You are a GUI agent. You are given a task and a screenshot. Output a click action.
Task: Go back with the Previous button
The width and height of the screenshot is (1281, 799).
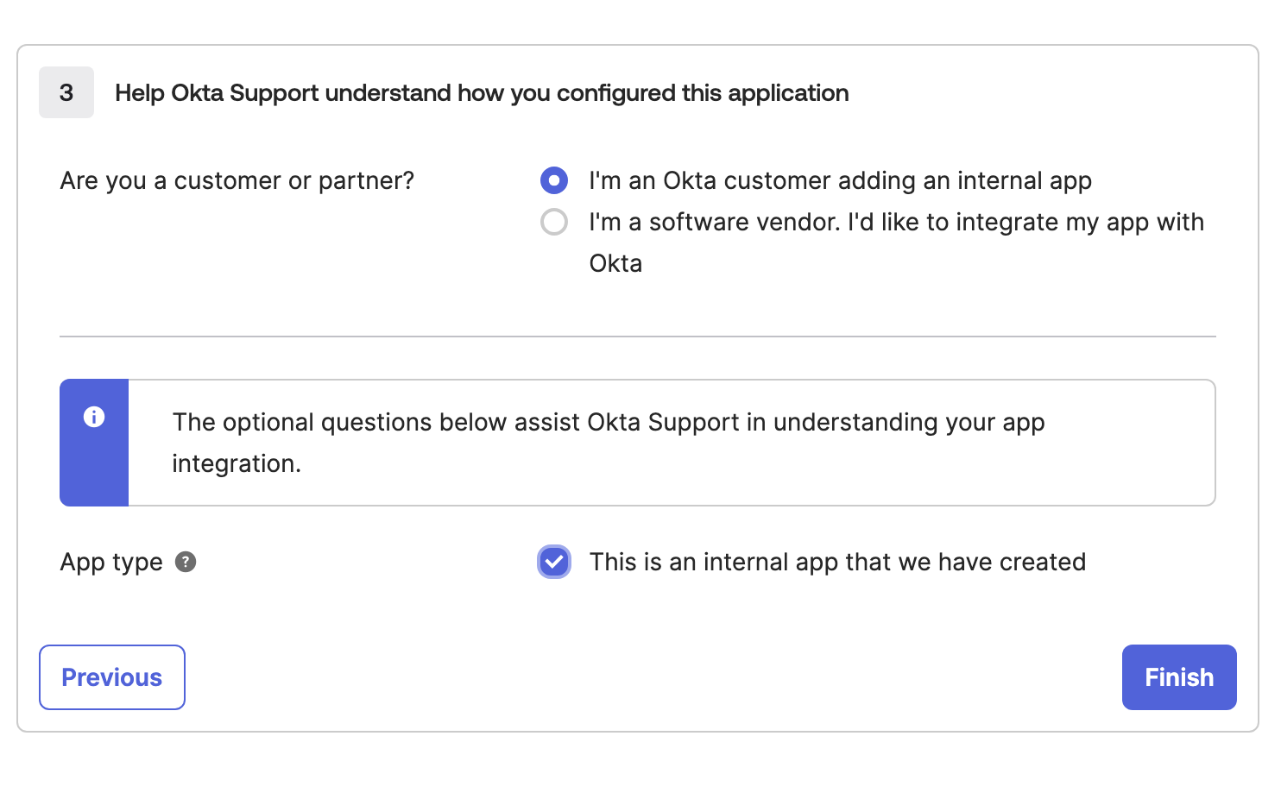(112, 677)
